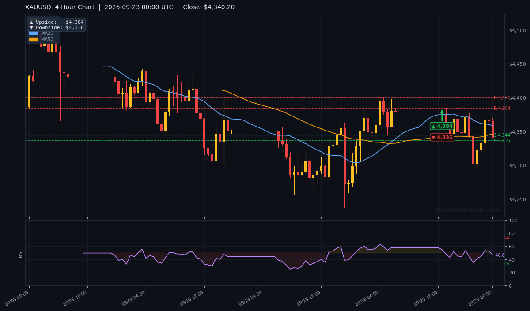Click the orange MA50 legend color swatch
Image resolution: width=530 pixels, height=311 pixels.
[34, 39]
